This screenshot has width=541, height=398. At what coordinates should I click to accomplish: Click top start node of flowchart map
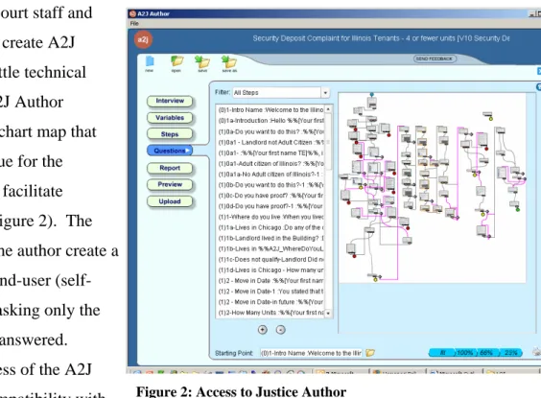pyautogui.click(x=371, y=94)
